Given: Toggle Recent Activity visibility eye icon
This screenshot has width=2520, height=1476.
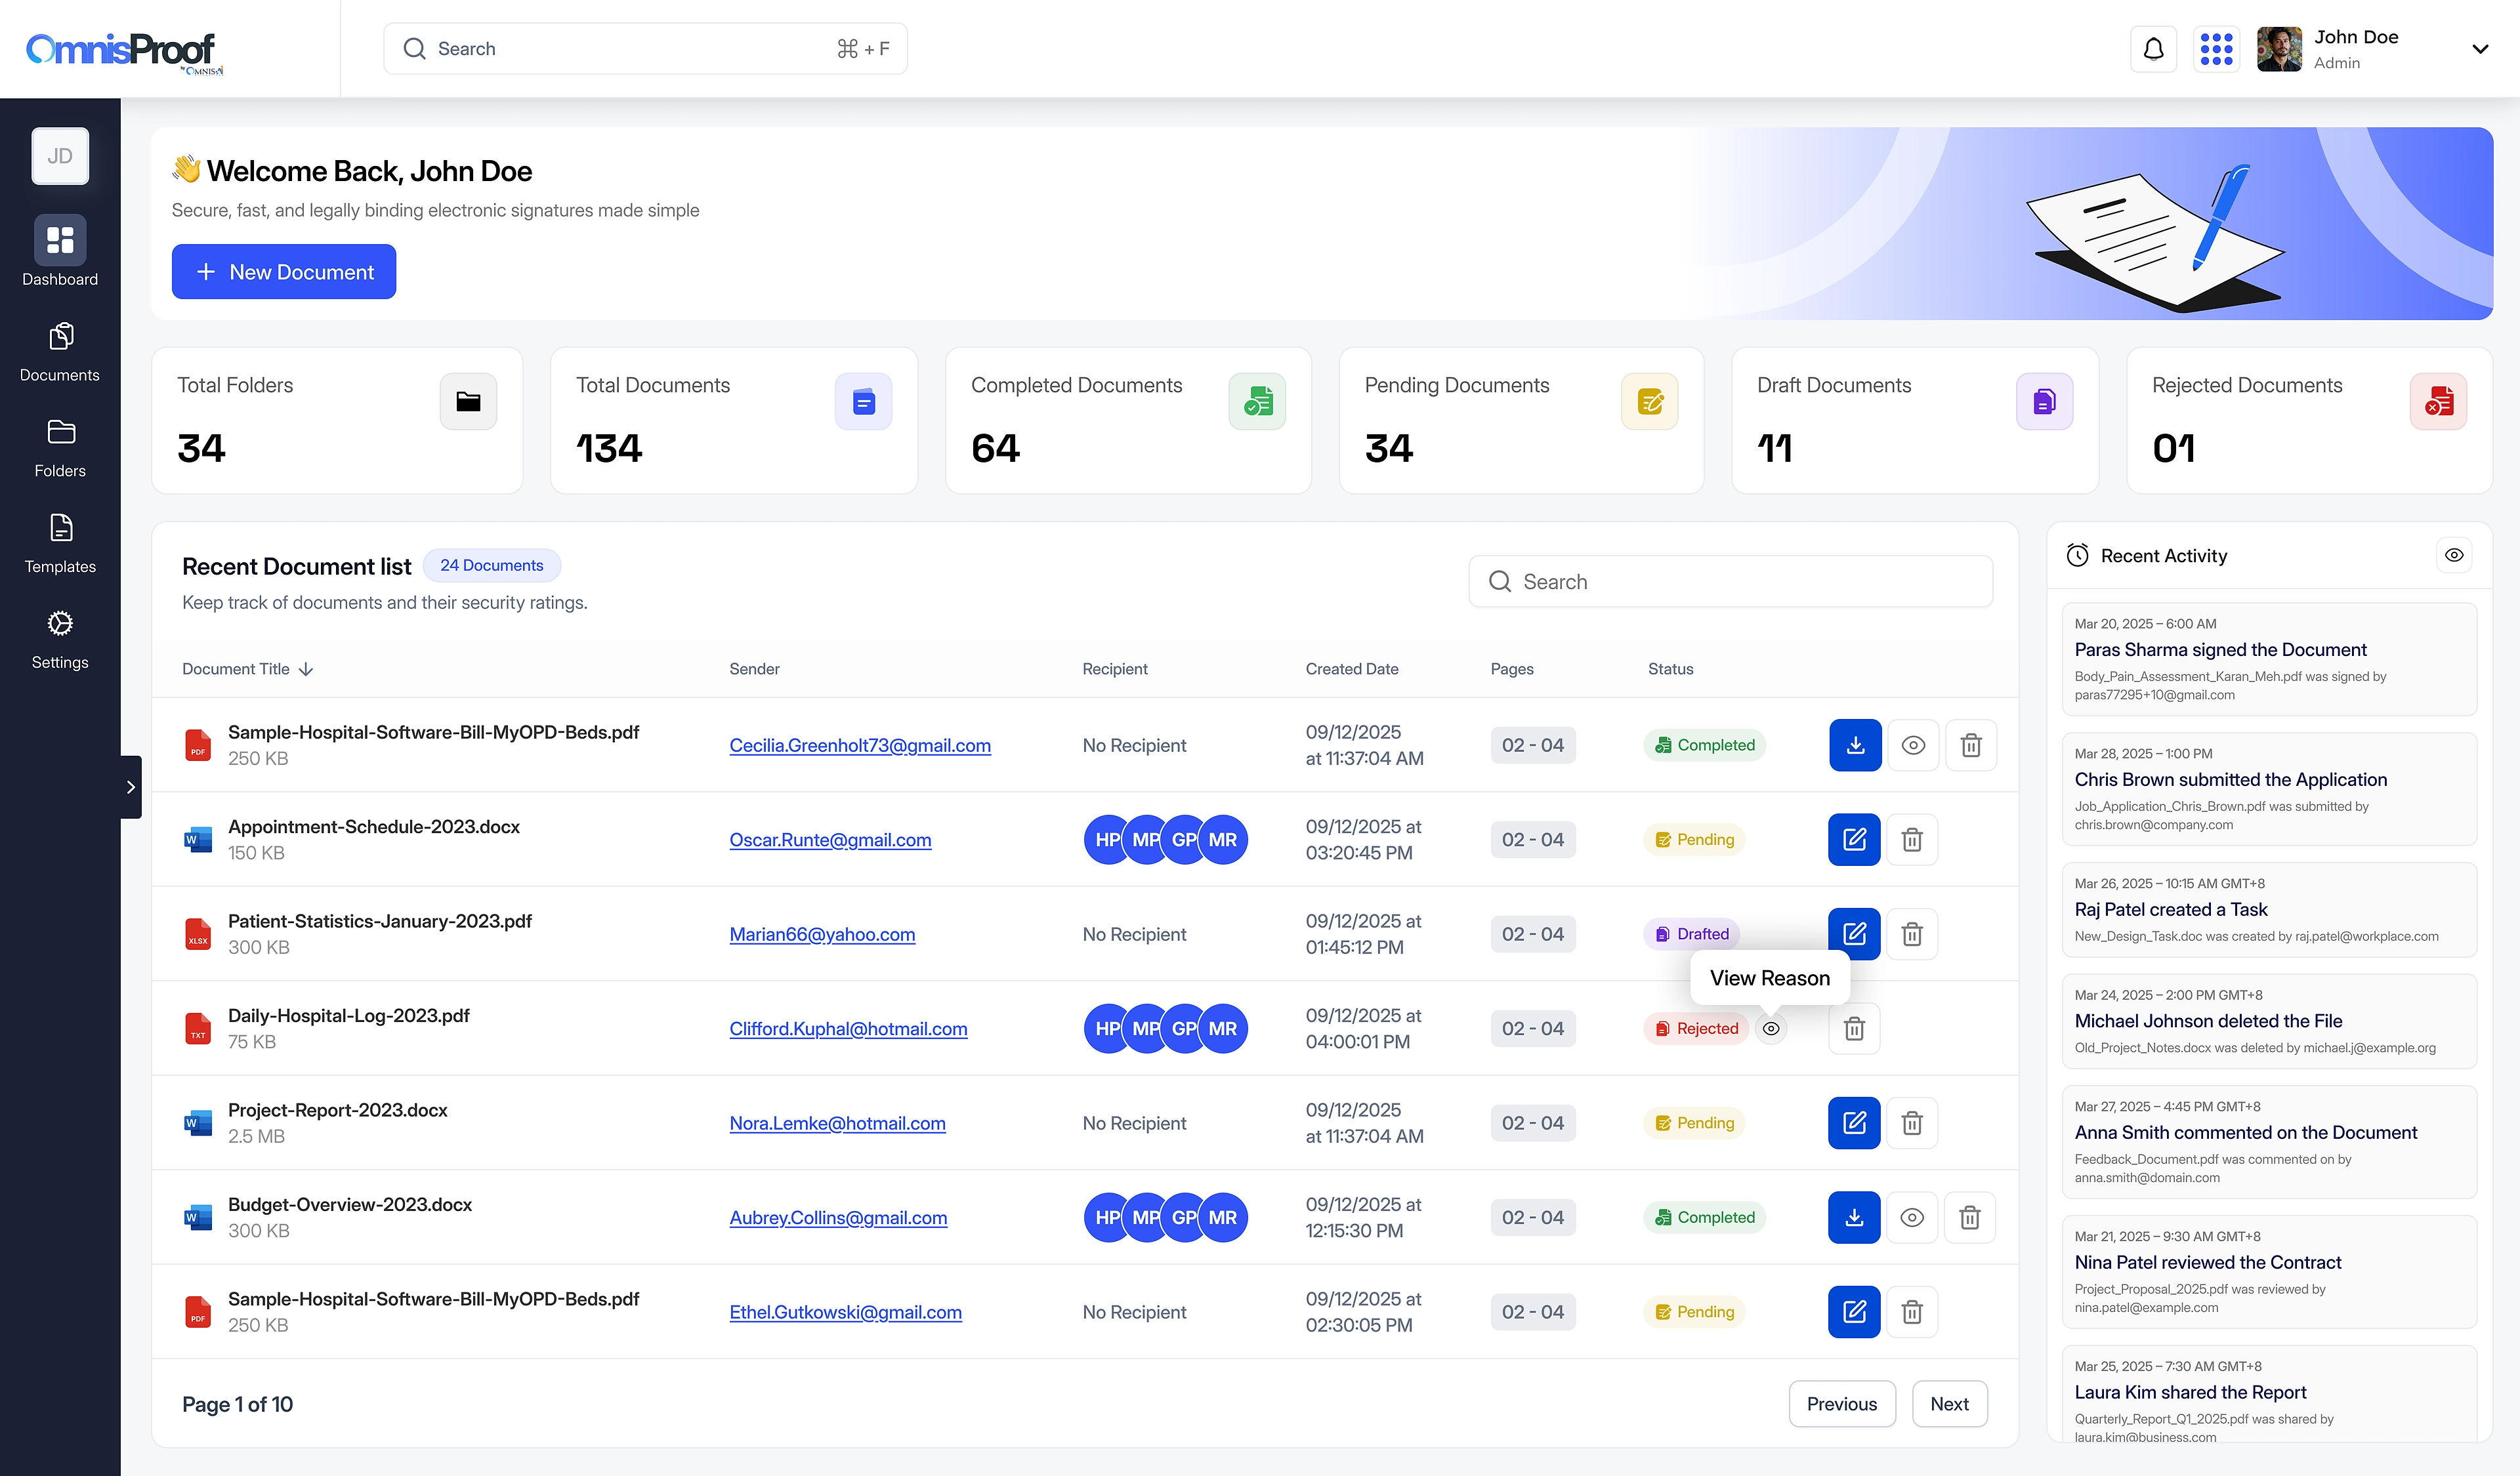Looking at the screenshot, I should (2454, 556).
